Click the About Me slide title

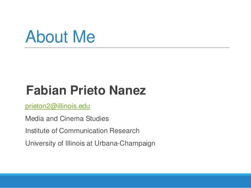(x=60, y=37)
